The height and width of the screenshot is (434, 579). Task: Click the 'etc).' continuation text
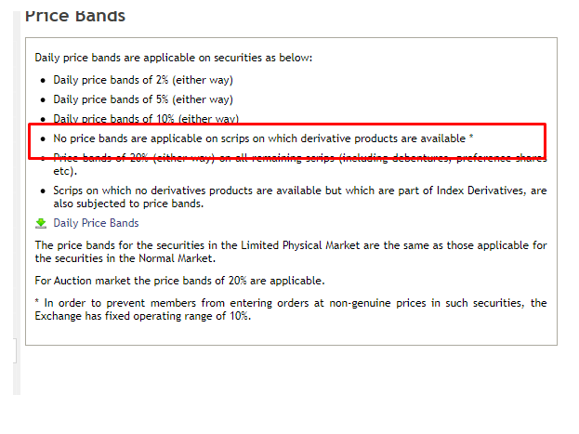click(65, 171)
